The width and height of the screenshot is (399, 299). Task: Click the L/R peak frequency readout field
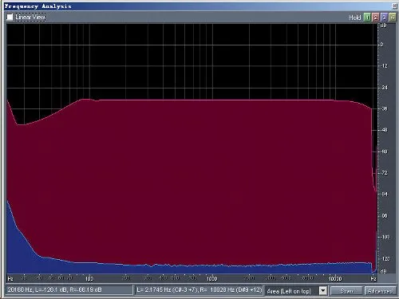(199, 290)
